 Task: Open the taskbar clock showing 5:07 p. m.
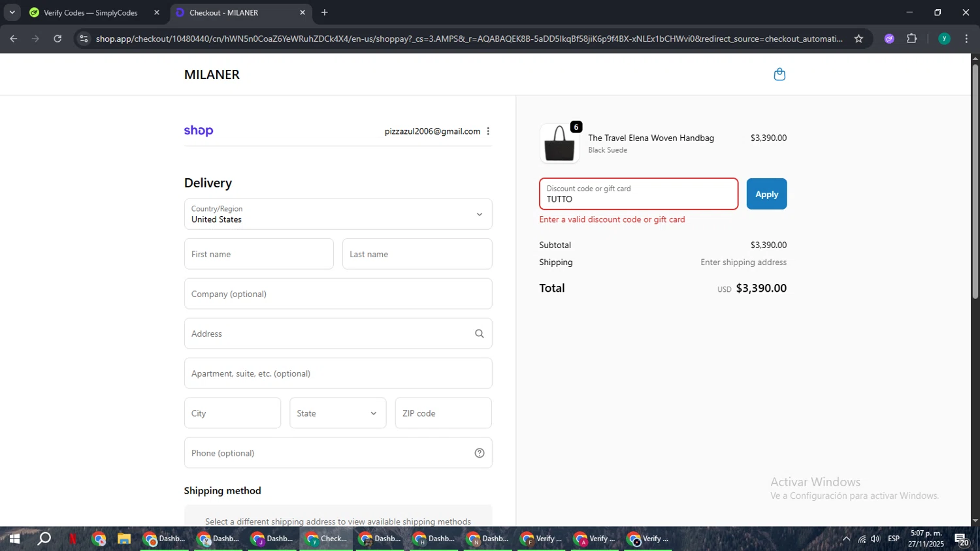(926, 539)
